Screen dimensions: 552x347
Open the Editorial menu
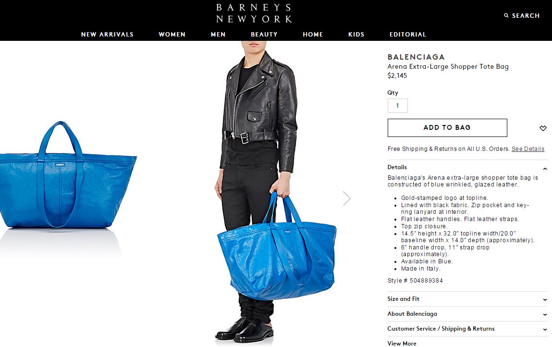408,35
